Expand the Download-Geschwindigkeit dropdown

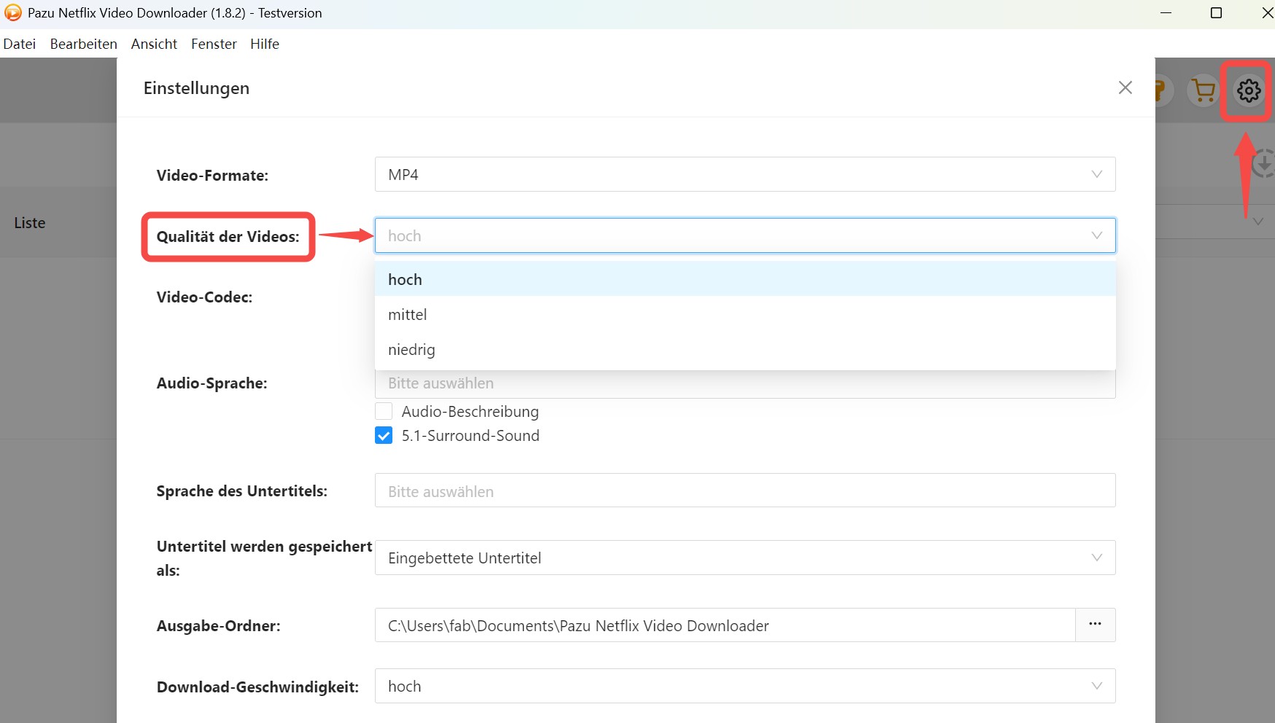[x=745, y=686]
